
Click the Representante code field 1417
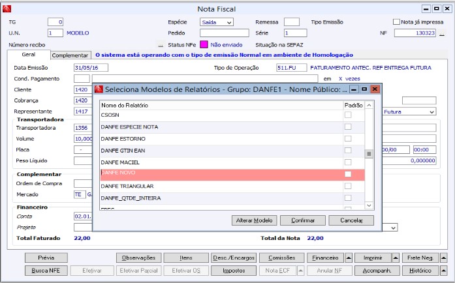click(84, 112)
